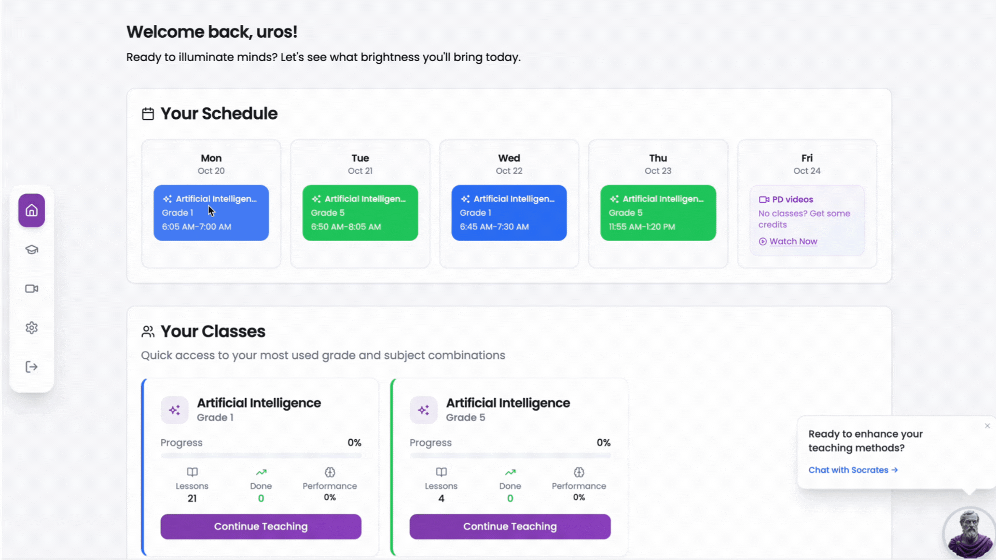996x560 pixels.
Task: Click the Grade 5 sparkle subject icon
Action: (x=423, y=410)
